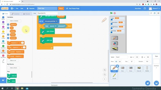Select the Pencil2 sprite thumbnail

click(114, 76)
